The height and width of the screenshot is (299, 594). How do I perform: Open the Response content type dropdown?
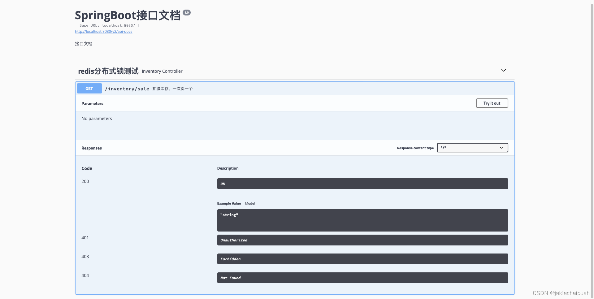click(x=472, y=148)
